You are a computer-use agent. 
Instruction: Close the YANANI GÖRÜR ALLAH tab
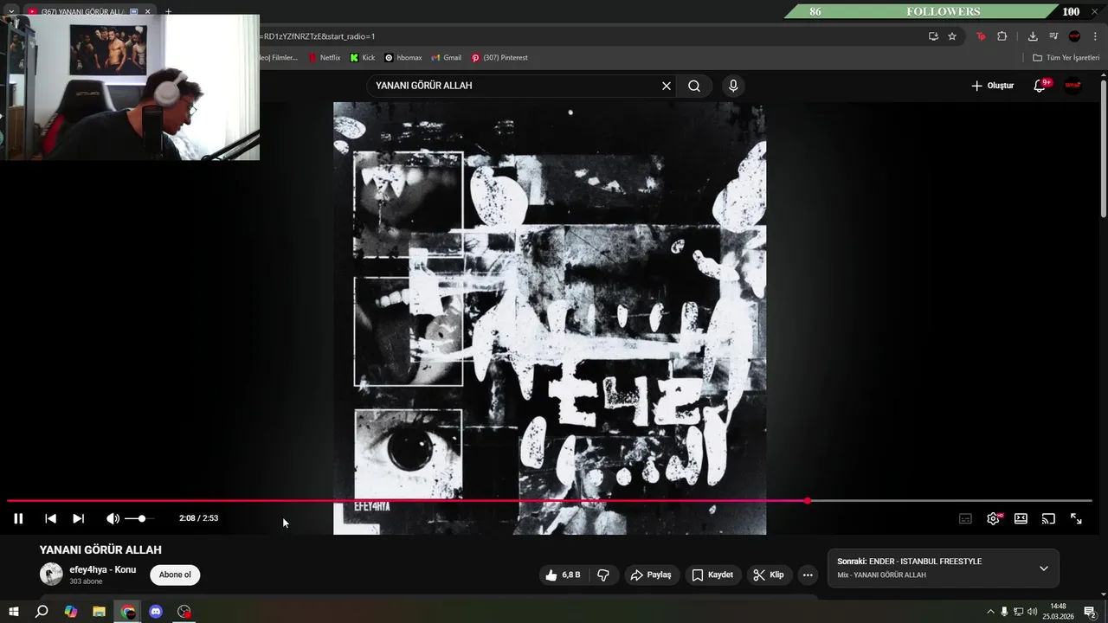[147, 12]
